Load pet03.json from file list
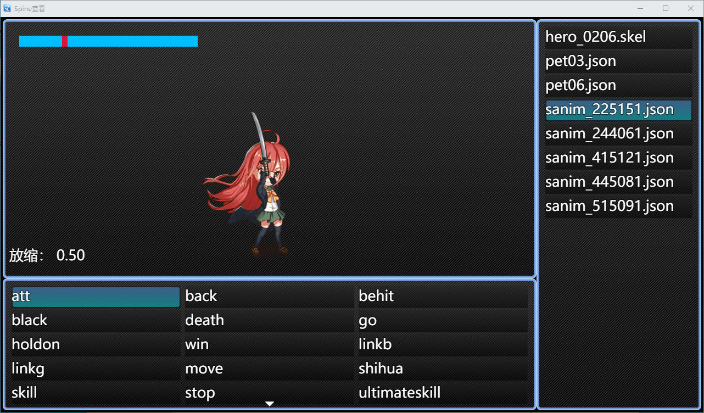704x413 pixels. point(618,62)
